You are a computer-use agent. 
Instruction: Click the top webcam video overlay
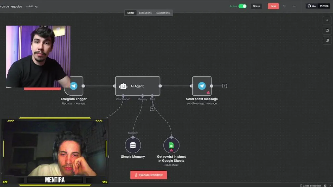click(38, 56)
